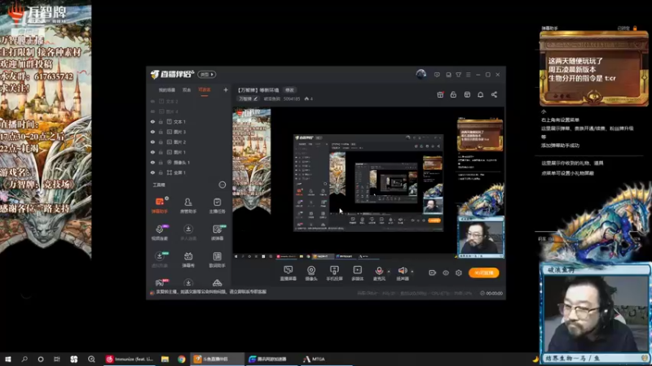Image resolution: width=652 pixels, height=366 pixels.
Task: Select the 图片 2 source row
Action: coord(189,142)
